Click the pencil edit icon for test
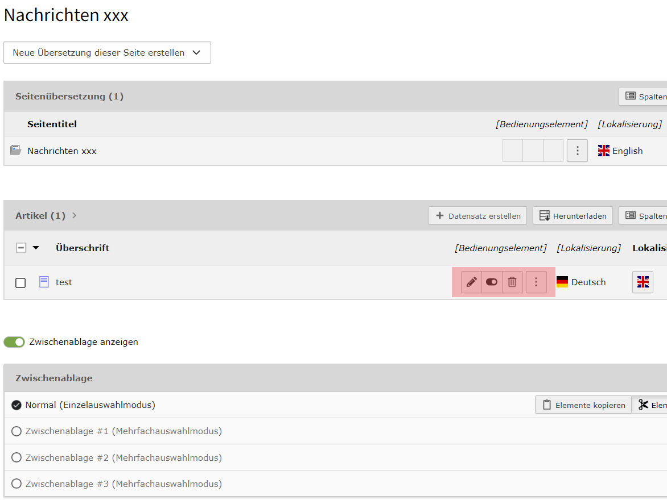 point(471,282)
